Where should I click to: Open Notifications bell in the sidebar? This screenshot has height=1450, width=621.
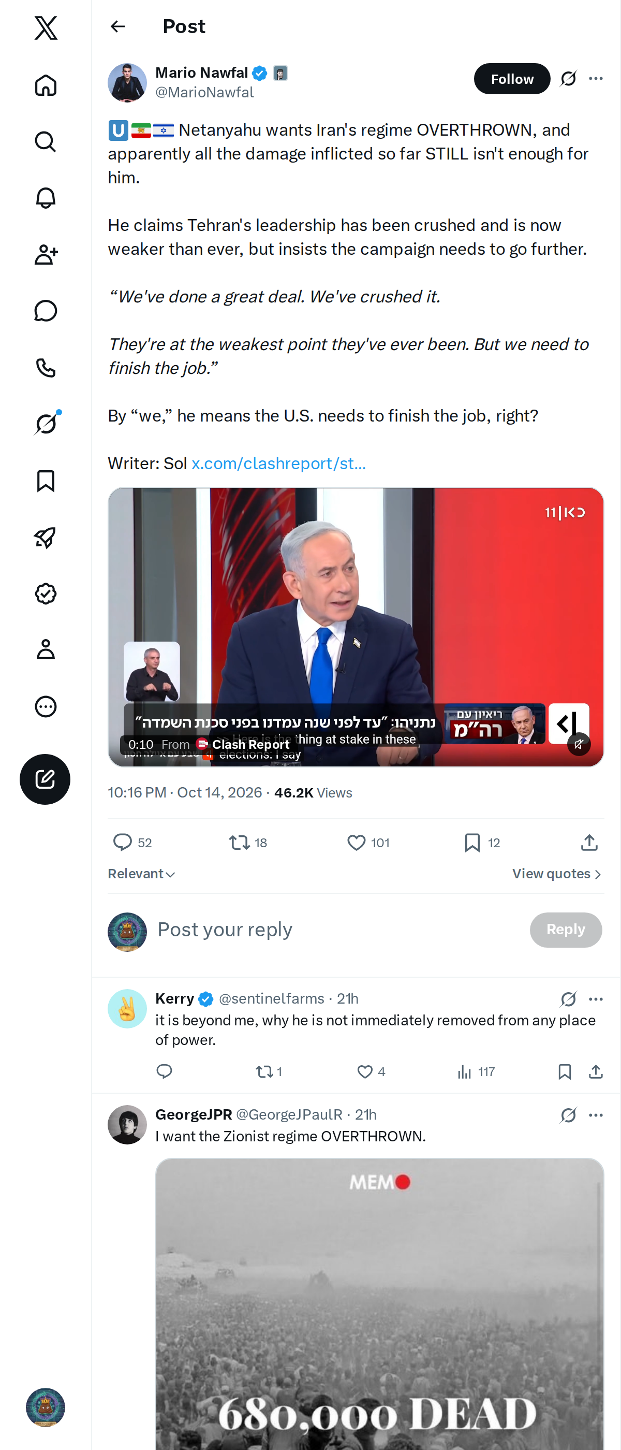click(x=46, y=198)
